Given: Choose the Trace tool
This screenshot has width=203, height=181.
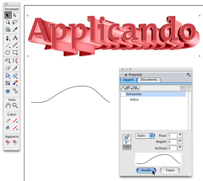Looking at the screenshot, I should [x=8, y=83].
